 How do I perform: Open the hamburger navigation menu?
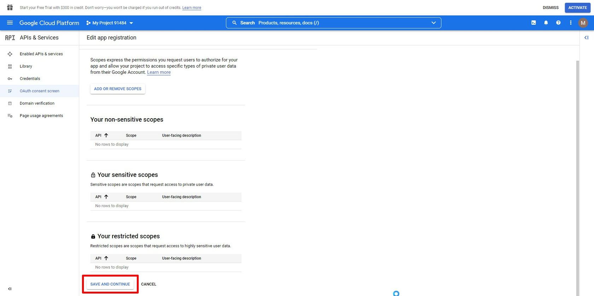pyautogui.click(x=10, y=23)
